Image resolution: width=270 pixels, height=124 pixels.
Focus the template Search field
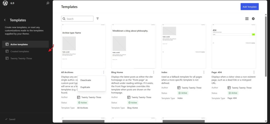[x=77, y=19]
